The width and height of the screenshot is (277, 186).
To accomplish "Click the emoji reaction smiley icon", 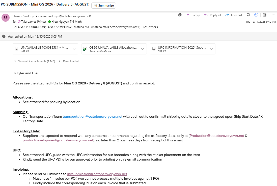I will tap(180, 15).
